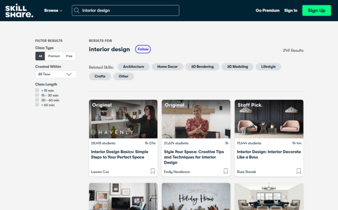This screenshot has height=210, width=338.
Task: Click the search magnifier icon
Action: (77, 11)
